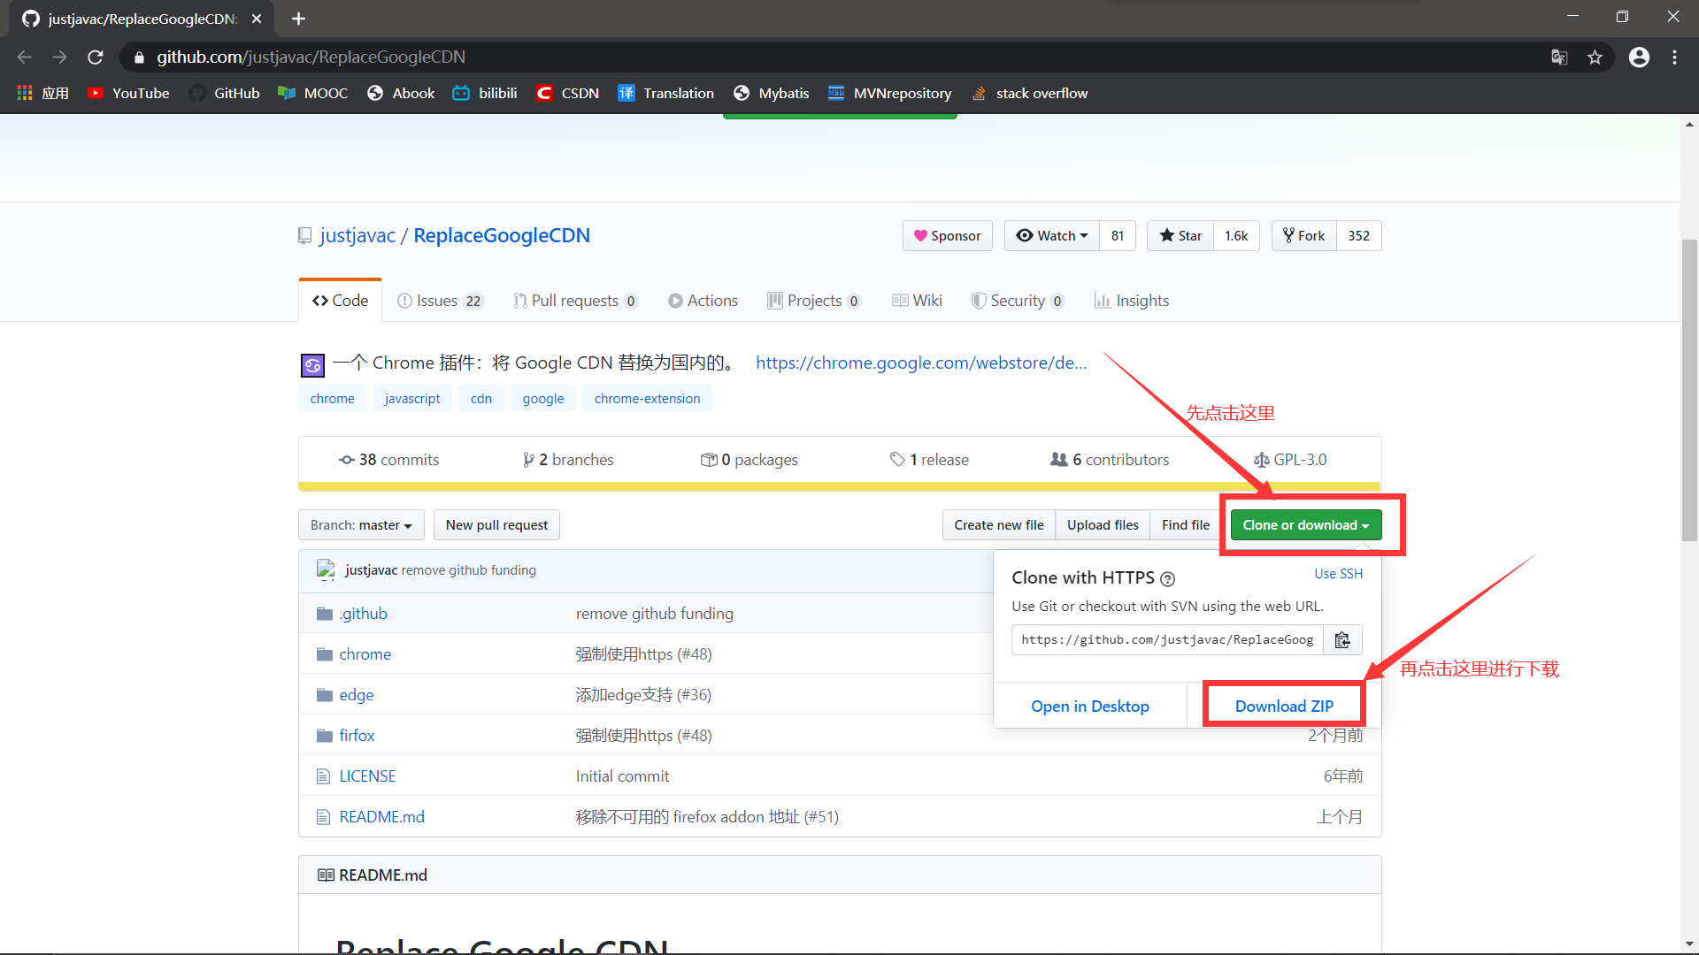Switch to the Issues tab

pos(440,301)
